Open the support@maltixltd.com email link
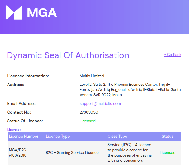This screenshot has height=167, width=189. (x=100, y=103)
